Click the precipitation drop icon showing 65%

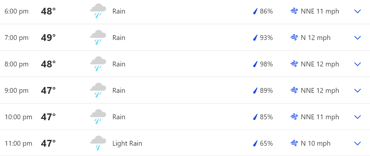point(255,143)
